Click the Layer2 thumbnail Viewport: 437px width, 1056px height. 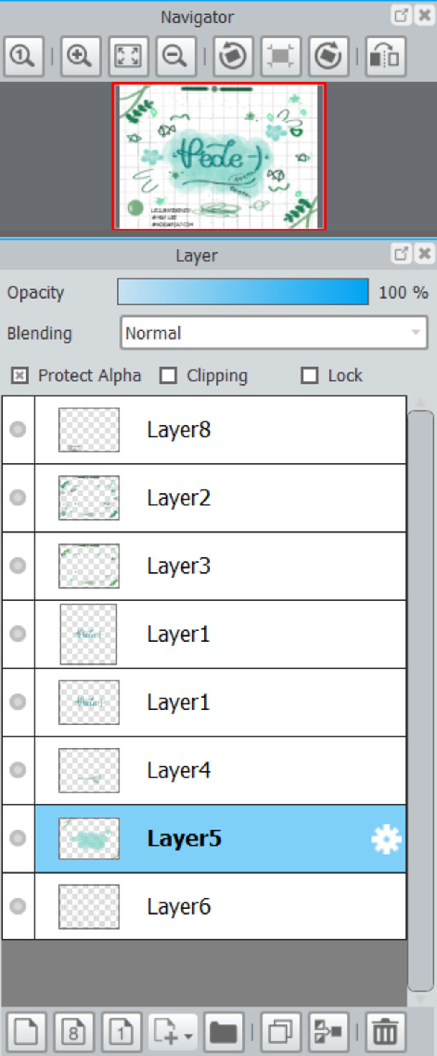coord(89,498)
